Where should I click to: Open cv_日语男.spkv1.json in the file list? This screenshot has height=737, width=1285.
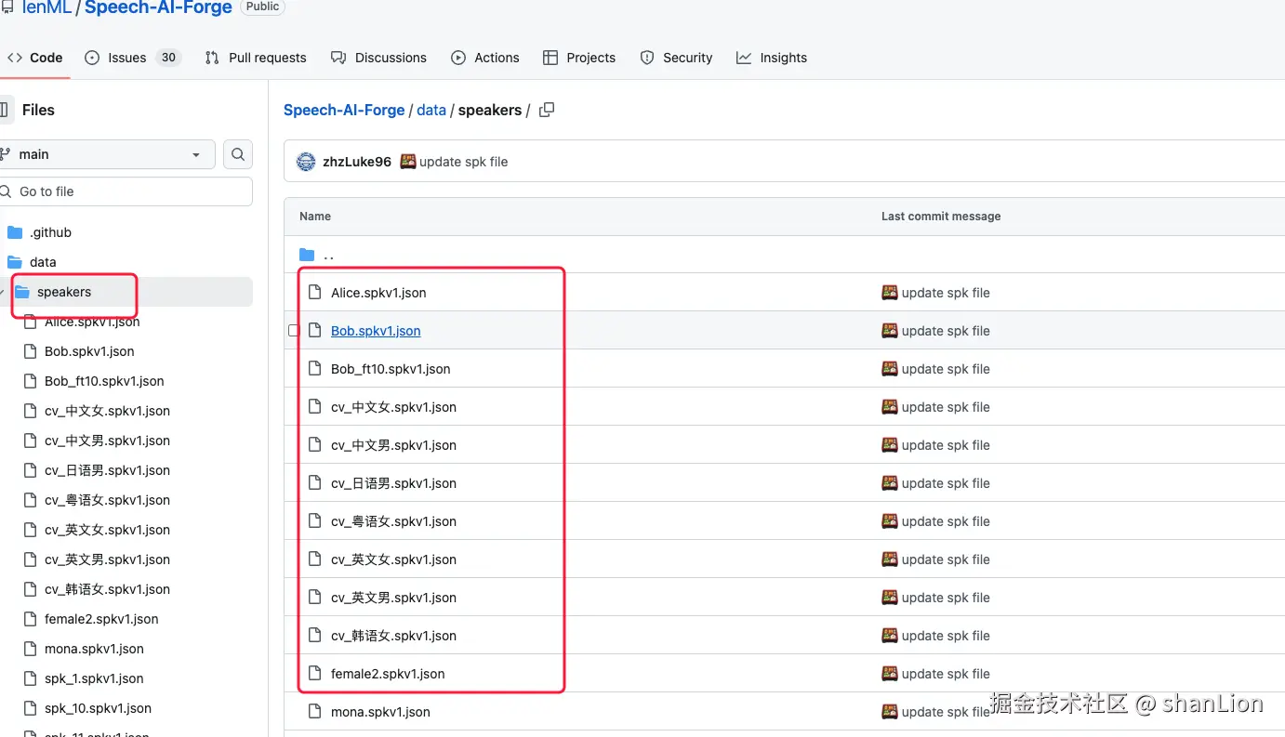point(393,483)
